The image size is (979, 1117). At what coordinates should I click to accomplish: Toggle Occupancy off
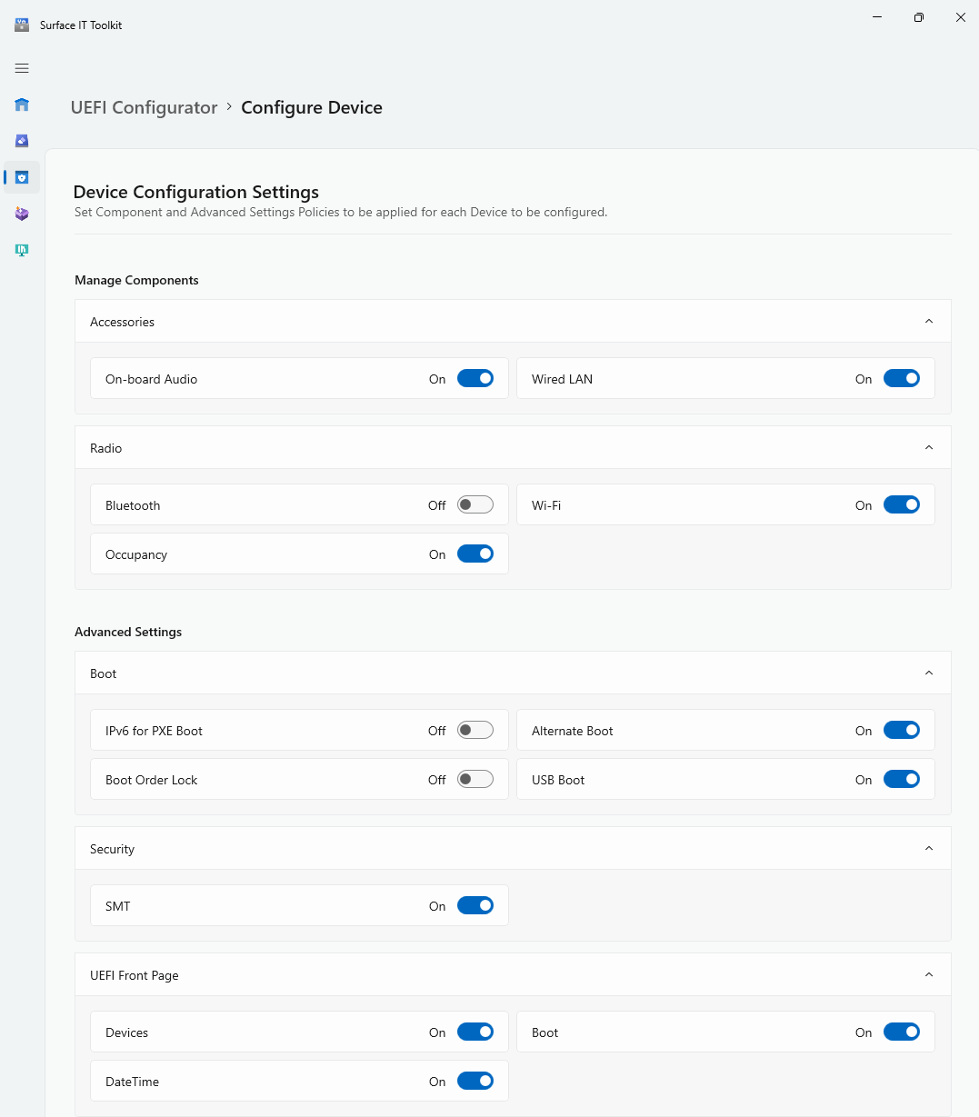pos(475,554)
